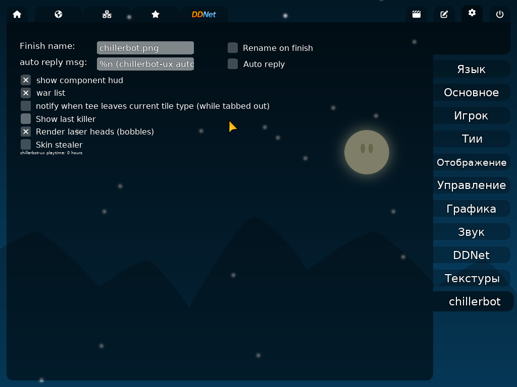Open the Управление settings page
The width and height of the screenshot is (517, 387).
[x=472, y=185]
